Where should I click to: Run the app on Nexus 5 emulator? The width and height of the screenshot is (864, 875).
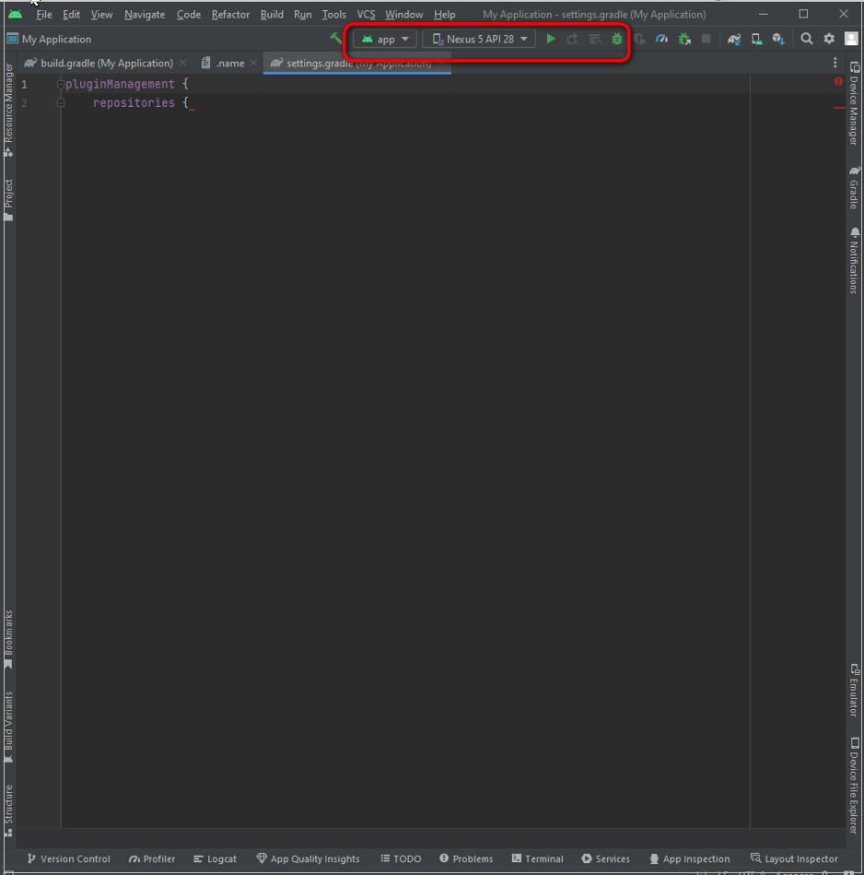pos(550,39)
